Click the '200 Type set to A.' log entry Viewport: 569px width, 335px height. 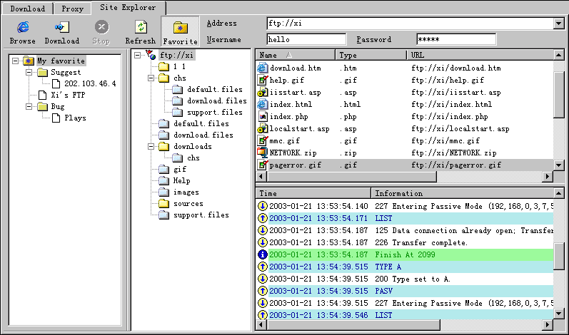coord(413,279)
